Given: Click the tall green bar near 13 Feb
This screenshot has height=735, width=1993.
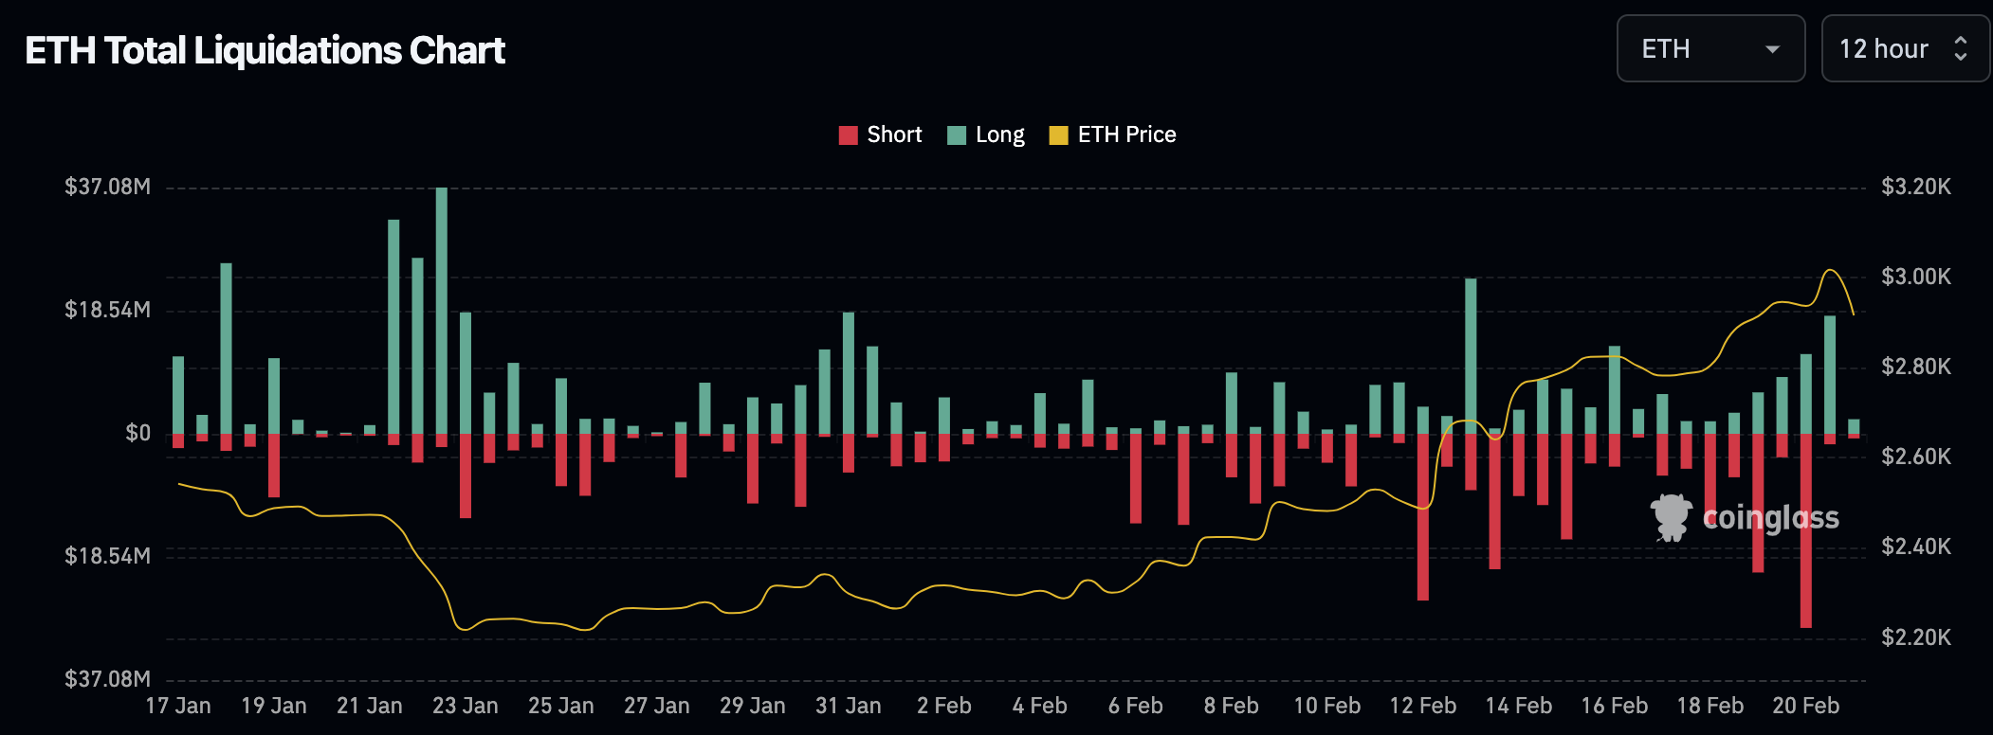Looking at the screenshot, I should (1471, 355).
